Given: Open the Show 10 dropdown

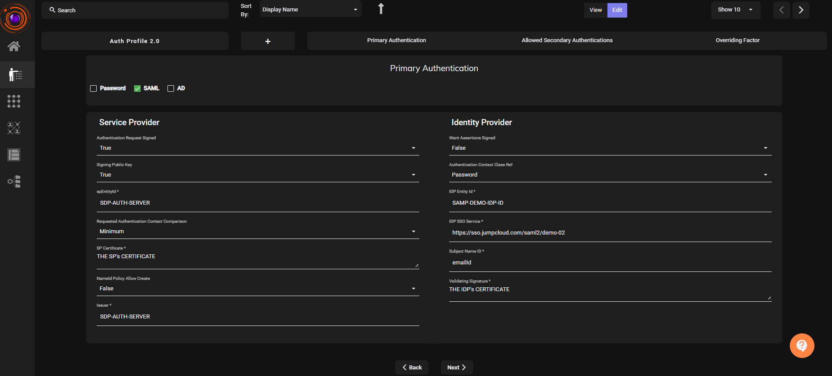Looking at the screenshot, I should click(x=735, y=10).
